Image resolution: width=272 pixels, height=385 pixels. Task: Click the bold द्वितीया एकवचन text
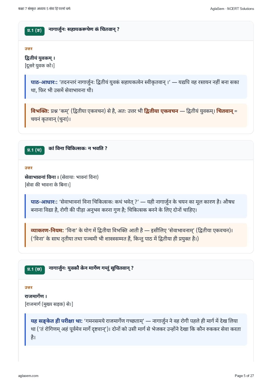coord(161,111)
